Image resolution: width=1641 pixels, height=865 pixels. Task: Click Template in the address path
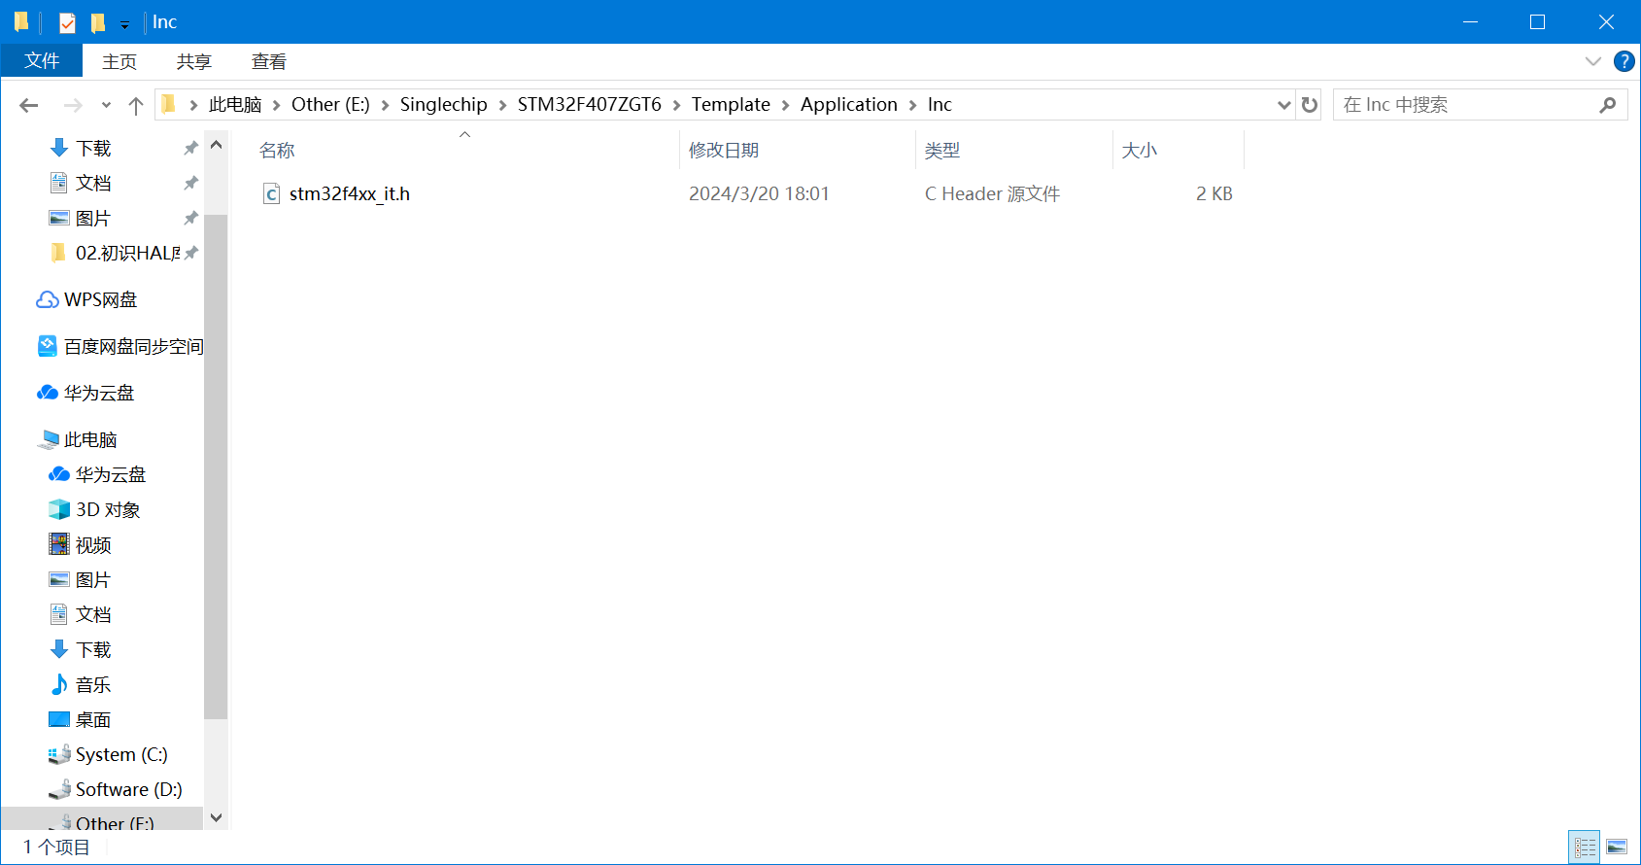click(731, 104)
